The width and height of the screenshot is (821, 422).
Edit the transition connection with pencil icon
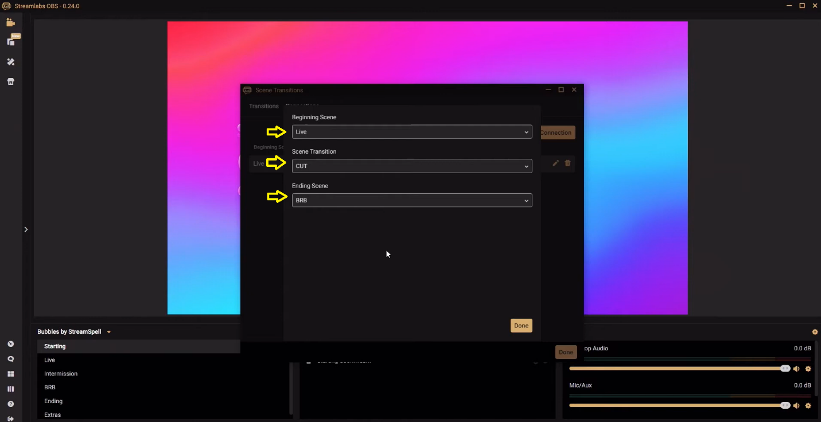pyautogui.click(x=555, y=163)
